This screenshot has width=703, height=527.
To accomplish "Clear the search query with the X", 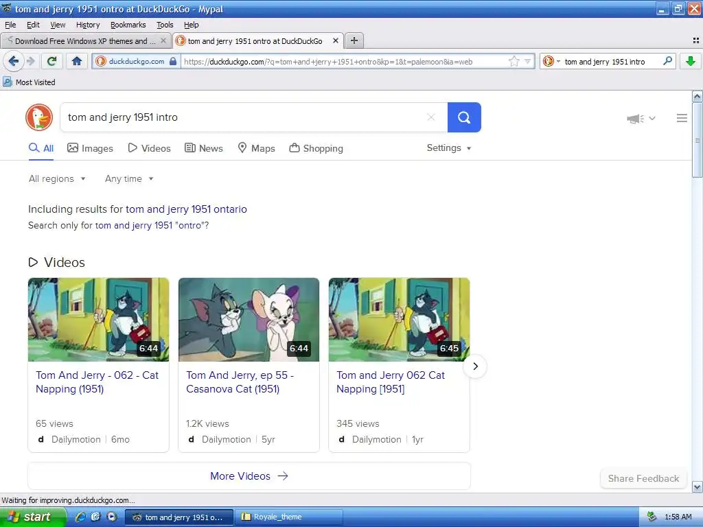I will (x=431, y=117).
